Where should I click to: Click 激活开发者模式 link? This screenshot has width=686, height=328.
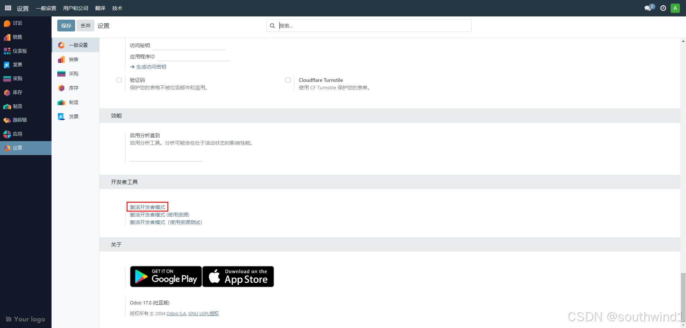click(147, 207)
